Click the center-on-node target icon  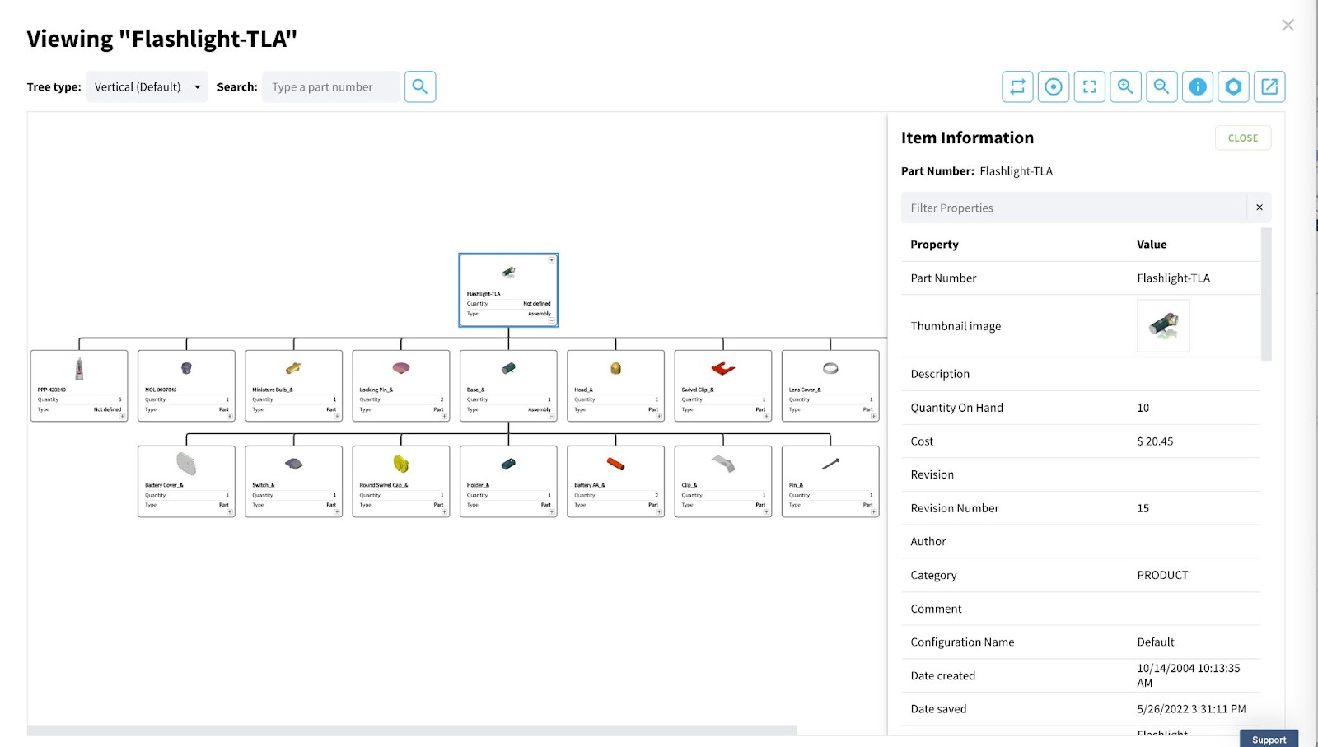[x=1054, y=86]
